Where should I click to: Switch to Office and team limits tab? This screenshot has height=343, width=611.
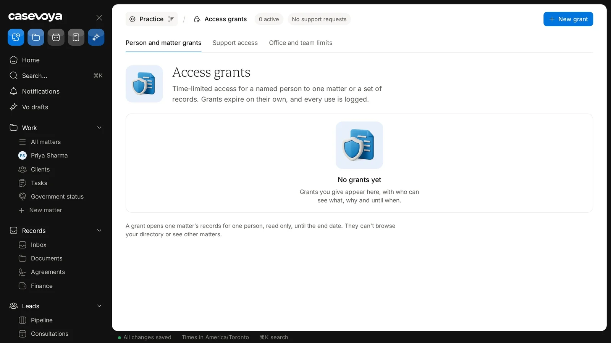coord(301,43)
